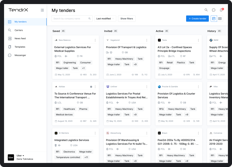Open the Last modified sort dropdown
This screenshot has height=167, width=232.
coord(105,18)
